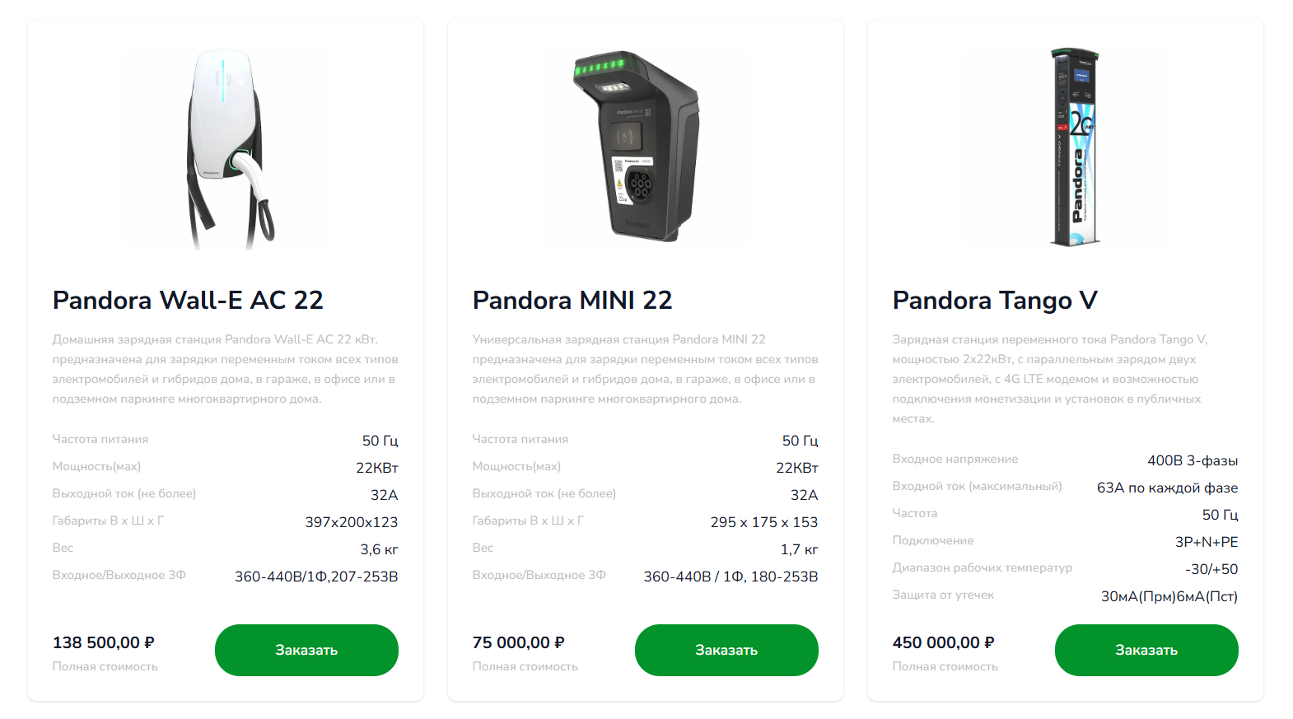Open the Pandora Wall-E AC 22 title
Viewport: 1293px width, 719px height.
(188, 300)
